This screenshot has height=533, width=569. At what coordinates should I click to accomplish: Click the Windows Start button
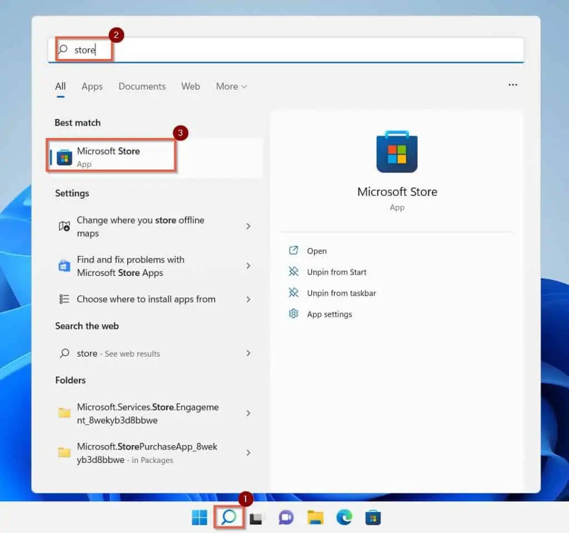pyautogui.click(x=199, y=517)
